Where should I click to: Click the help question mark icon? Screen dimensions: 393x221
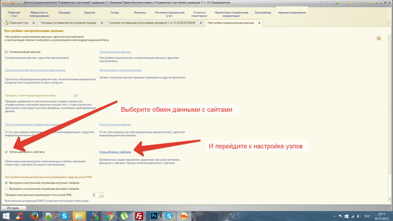[378, 38]
